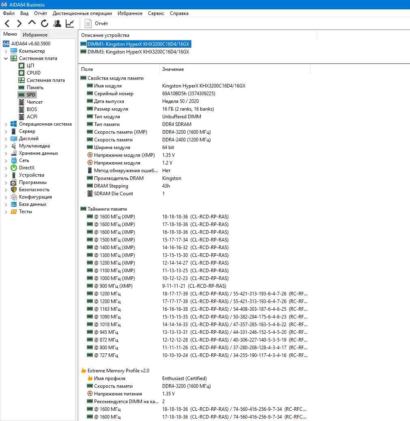The image size is (410, 421).
Task: Switch to the Избранное sidebar tab
Action: pos(35,34)
